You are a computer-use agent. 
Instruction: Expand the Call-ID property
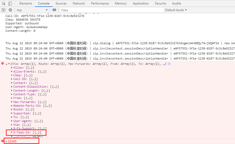[x=12, y=79]
